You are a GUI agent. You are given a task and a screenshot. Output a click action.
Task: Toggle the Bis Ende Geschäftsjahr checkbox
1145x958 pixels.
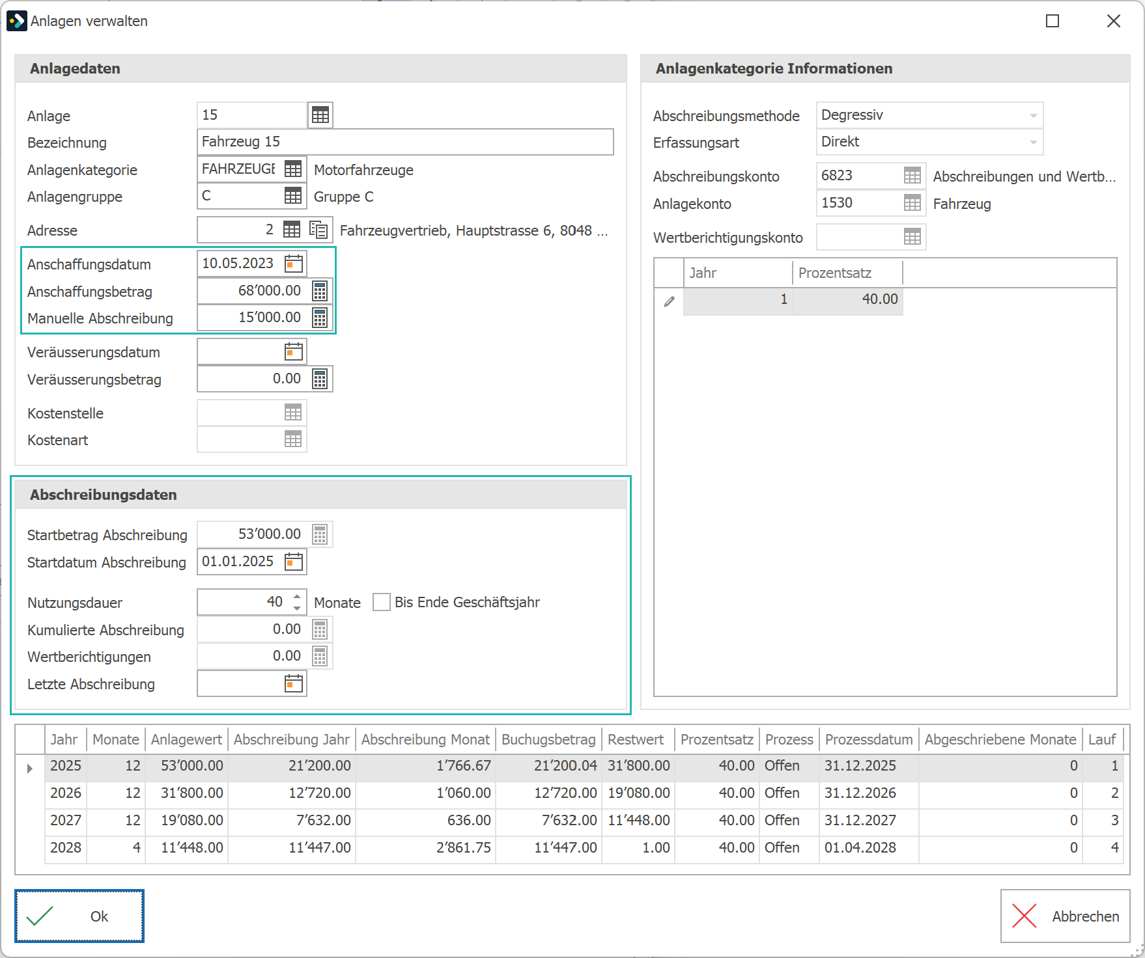click(x=382, y=602)
